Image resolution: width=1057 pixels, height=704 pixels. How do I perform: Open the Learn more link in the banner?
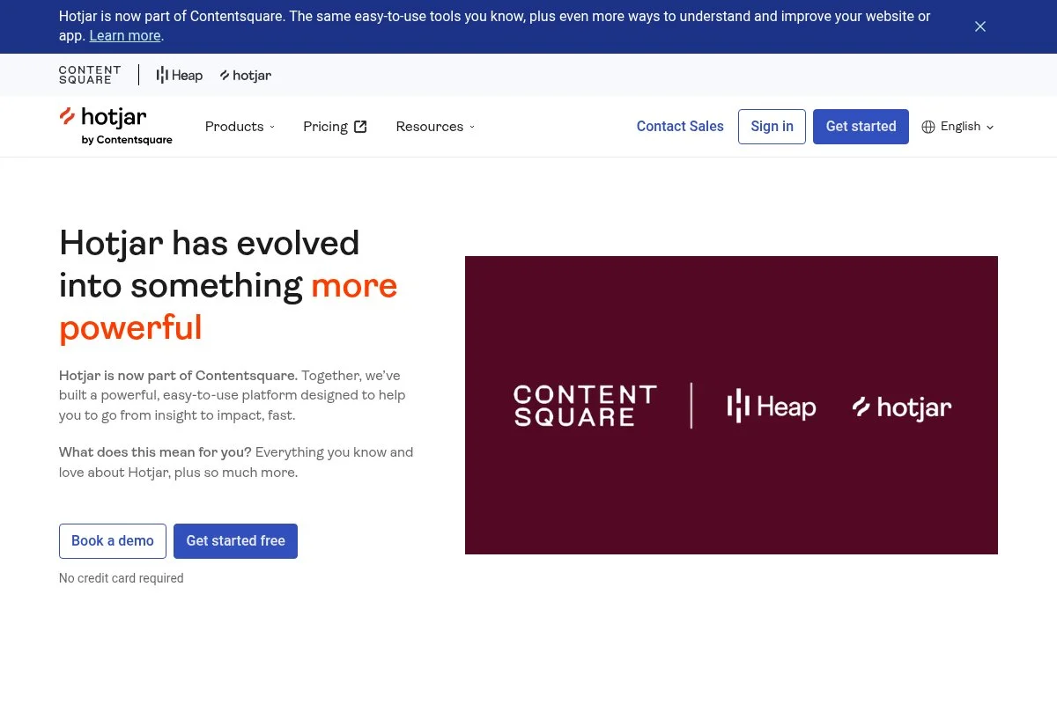(x=124, y=36)
